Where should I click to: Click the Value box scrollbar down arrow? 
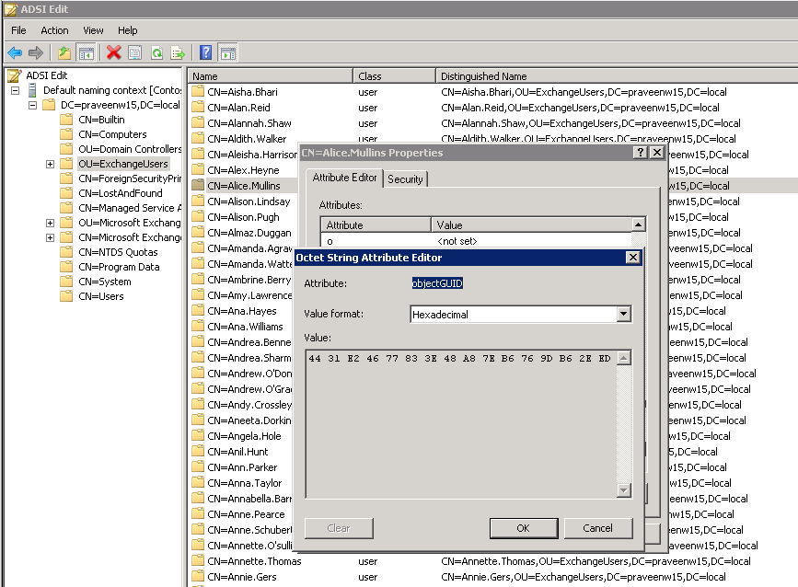click(623, 490)
